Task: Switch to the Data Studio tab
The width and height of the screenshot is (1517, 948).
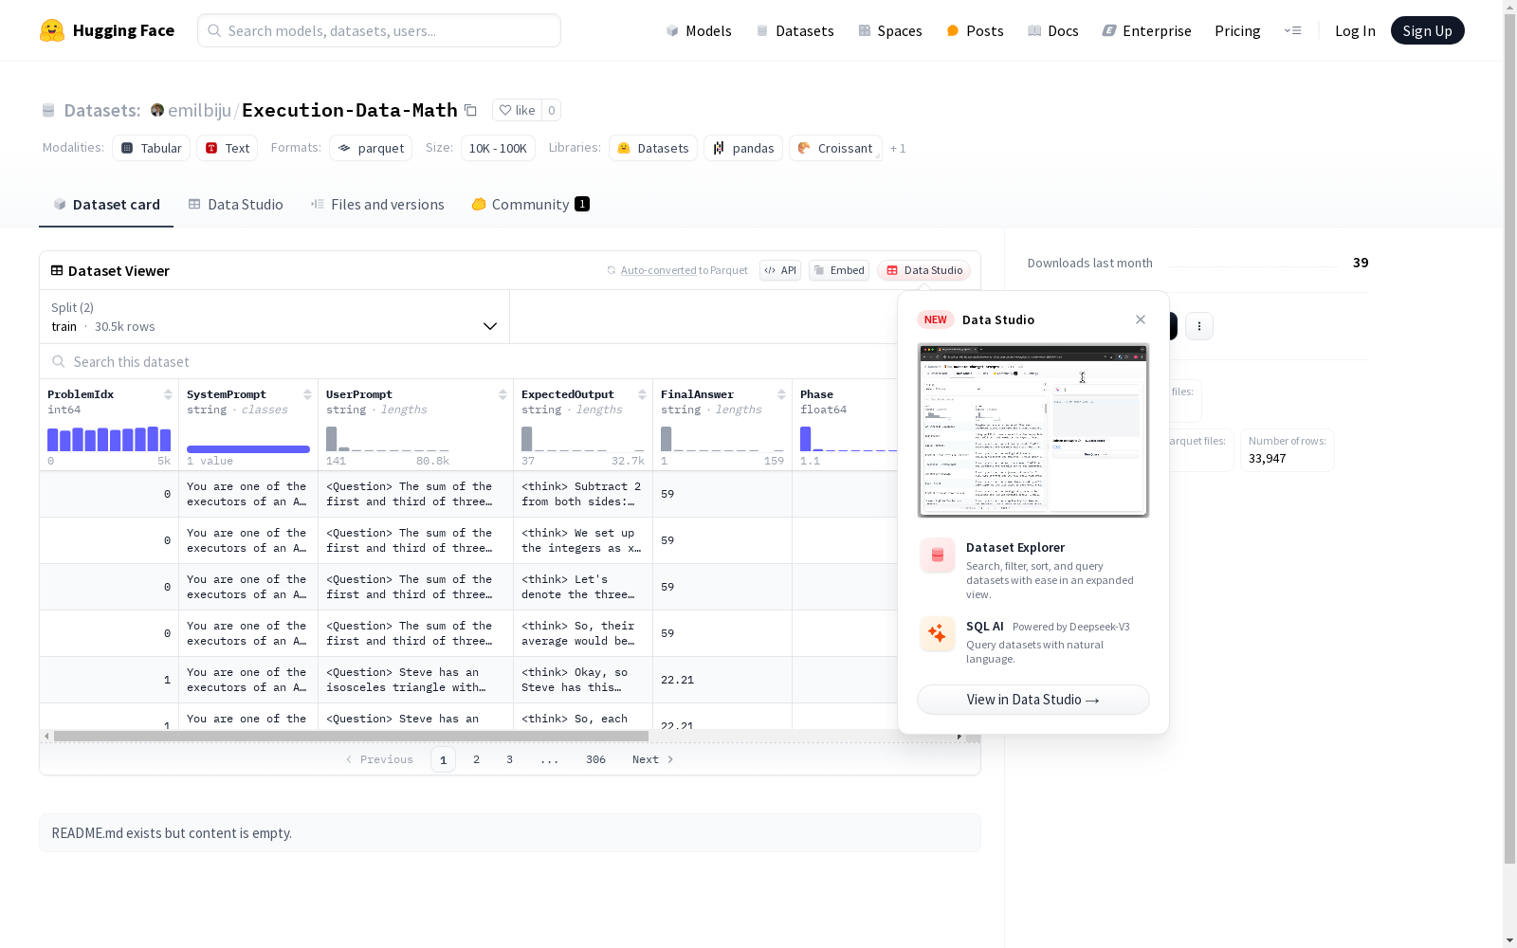Action: [x=235, y=205]
